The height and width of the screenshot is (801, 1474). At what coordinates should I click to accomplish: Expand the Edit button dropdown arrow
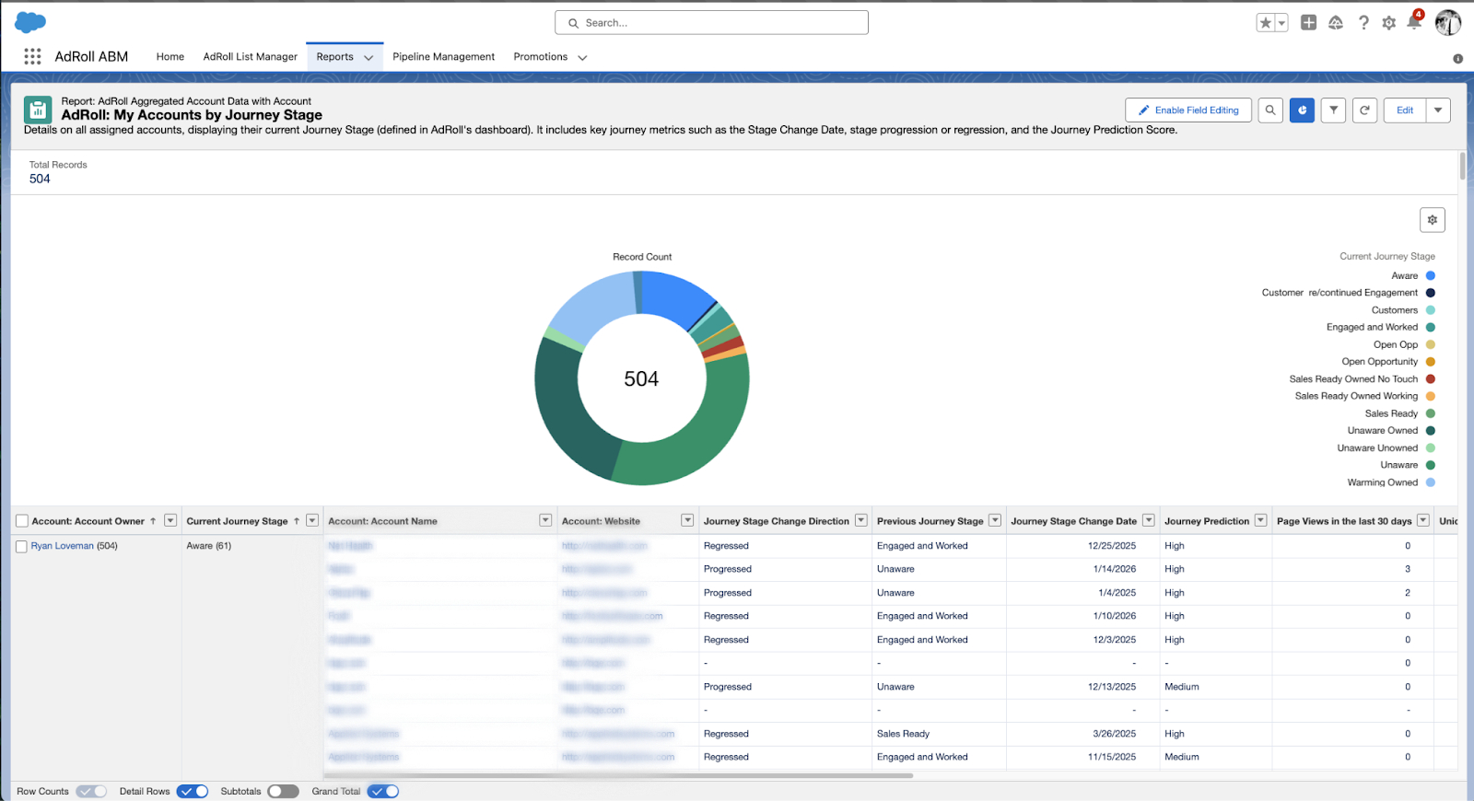pos(1437,110)
